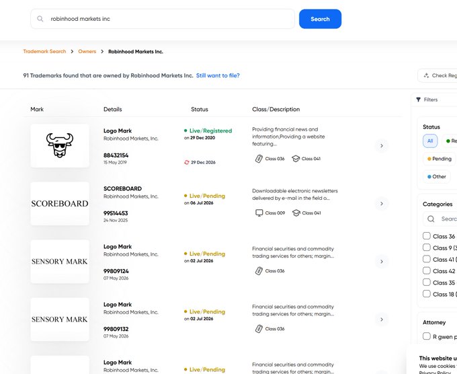The image size is (457, 374).
Task: Expand the row arrow for serial 99809132
Action: [x=382, y=320]
